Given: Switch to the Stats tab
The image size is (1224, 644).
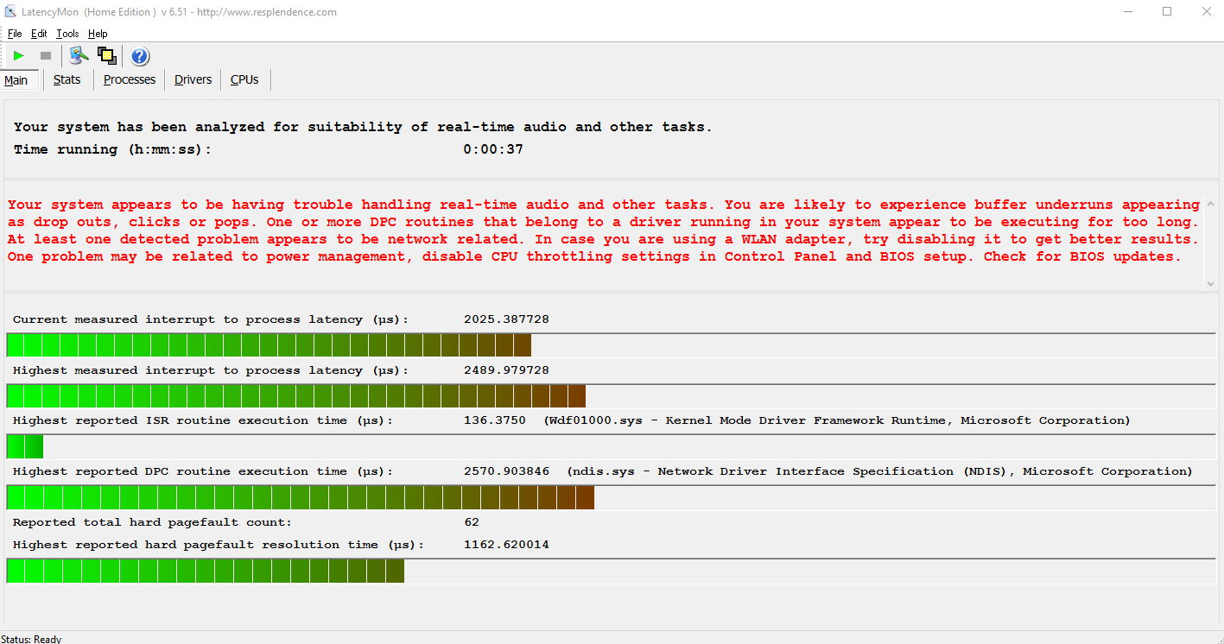Looking at the screenshot, I should click(x=67, y=79).
